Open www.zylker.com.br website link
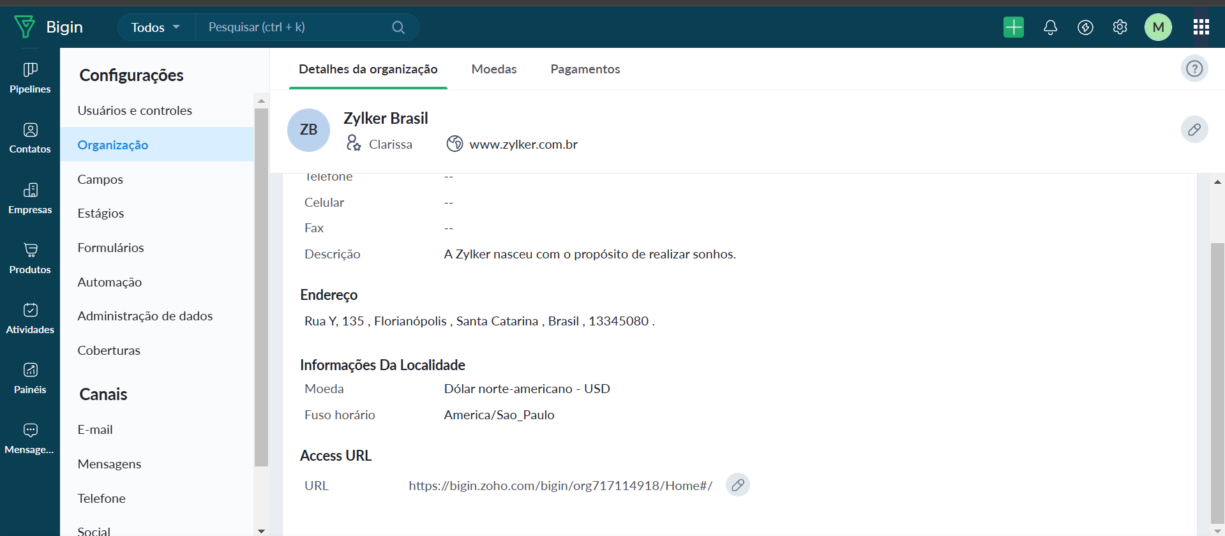1225x536 pixels. coord(523,144)
